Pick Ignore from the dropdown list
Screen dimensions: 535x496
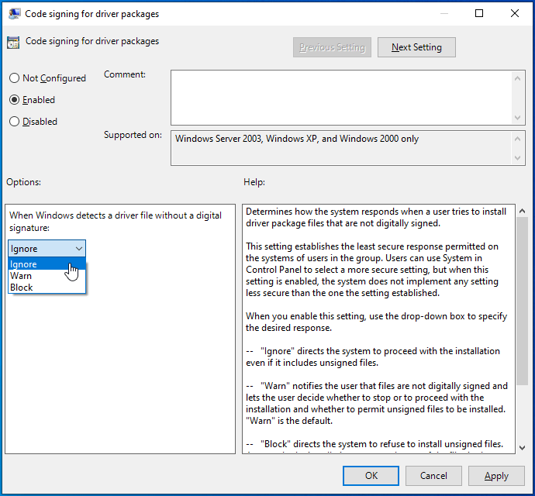click(23, 264)
